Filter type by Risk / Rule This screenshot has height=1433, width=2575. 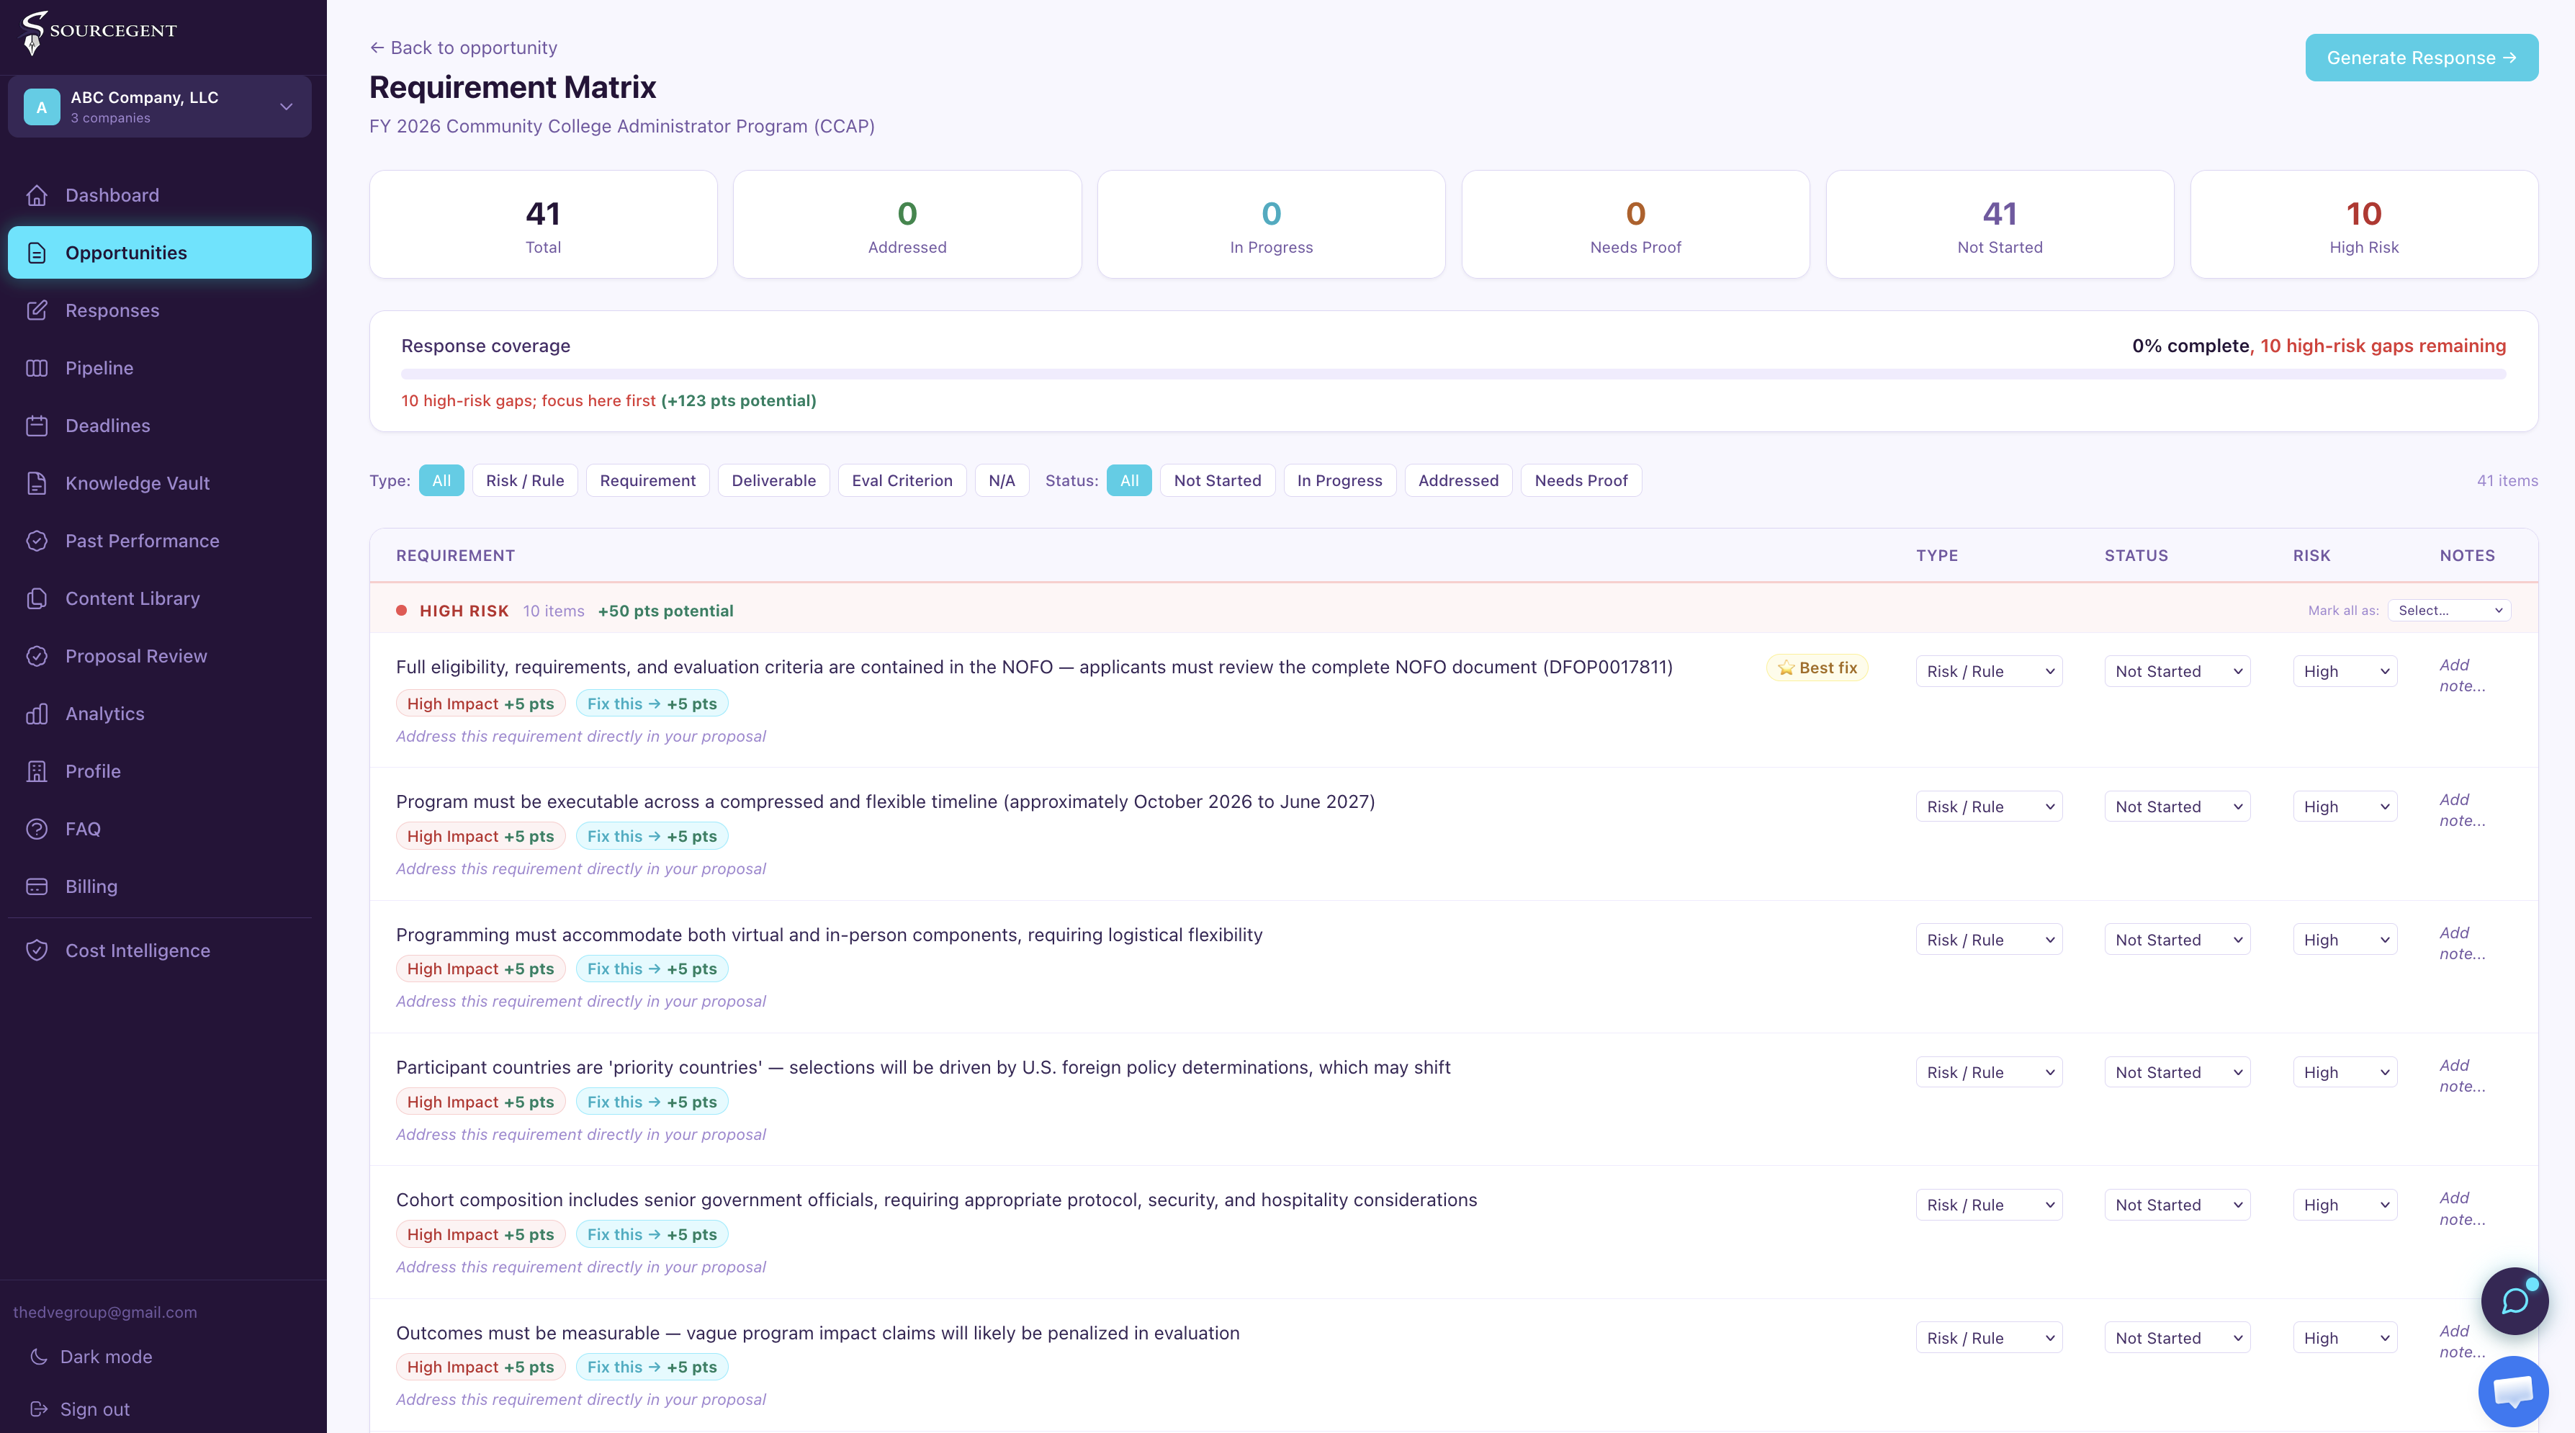click(x=525, y=480)
